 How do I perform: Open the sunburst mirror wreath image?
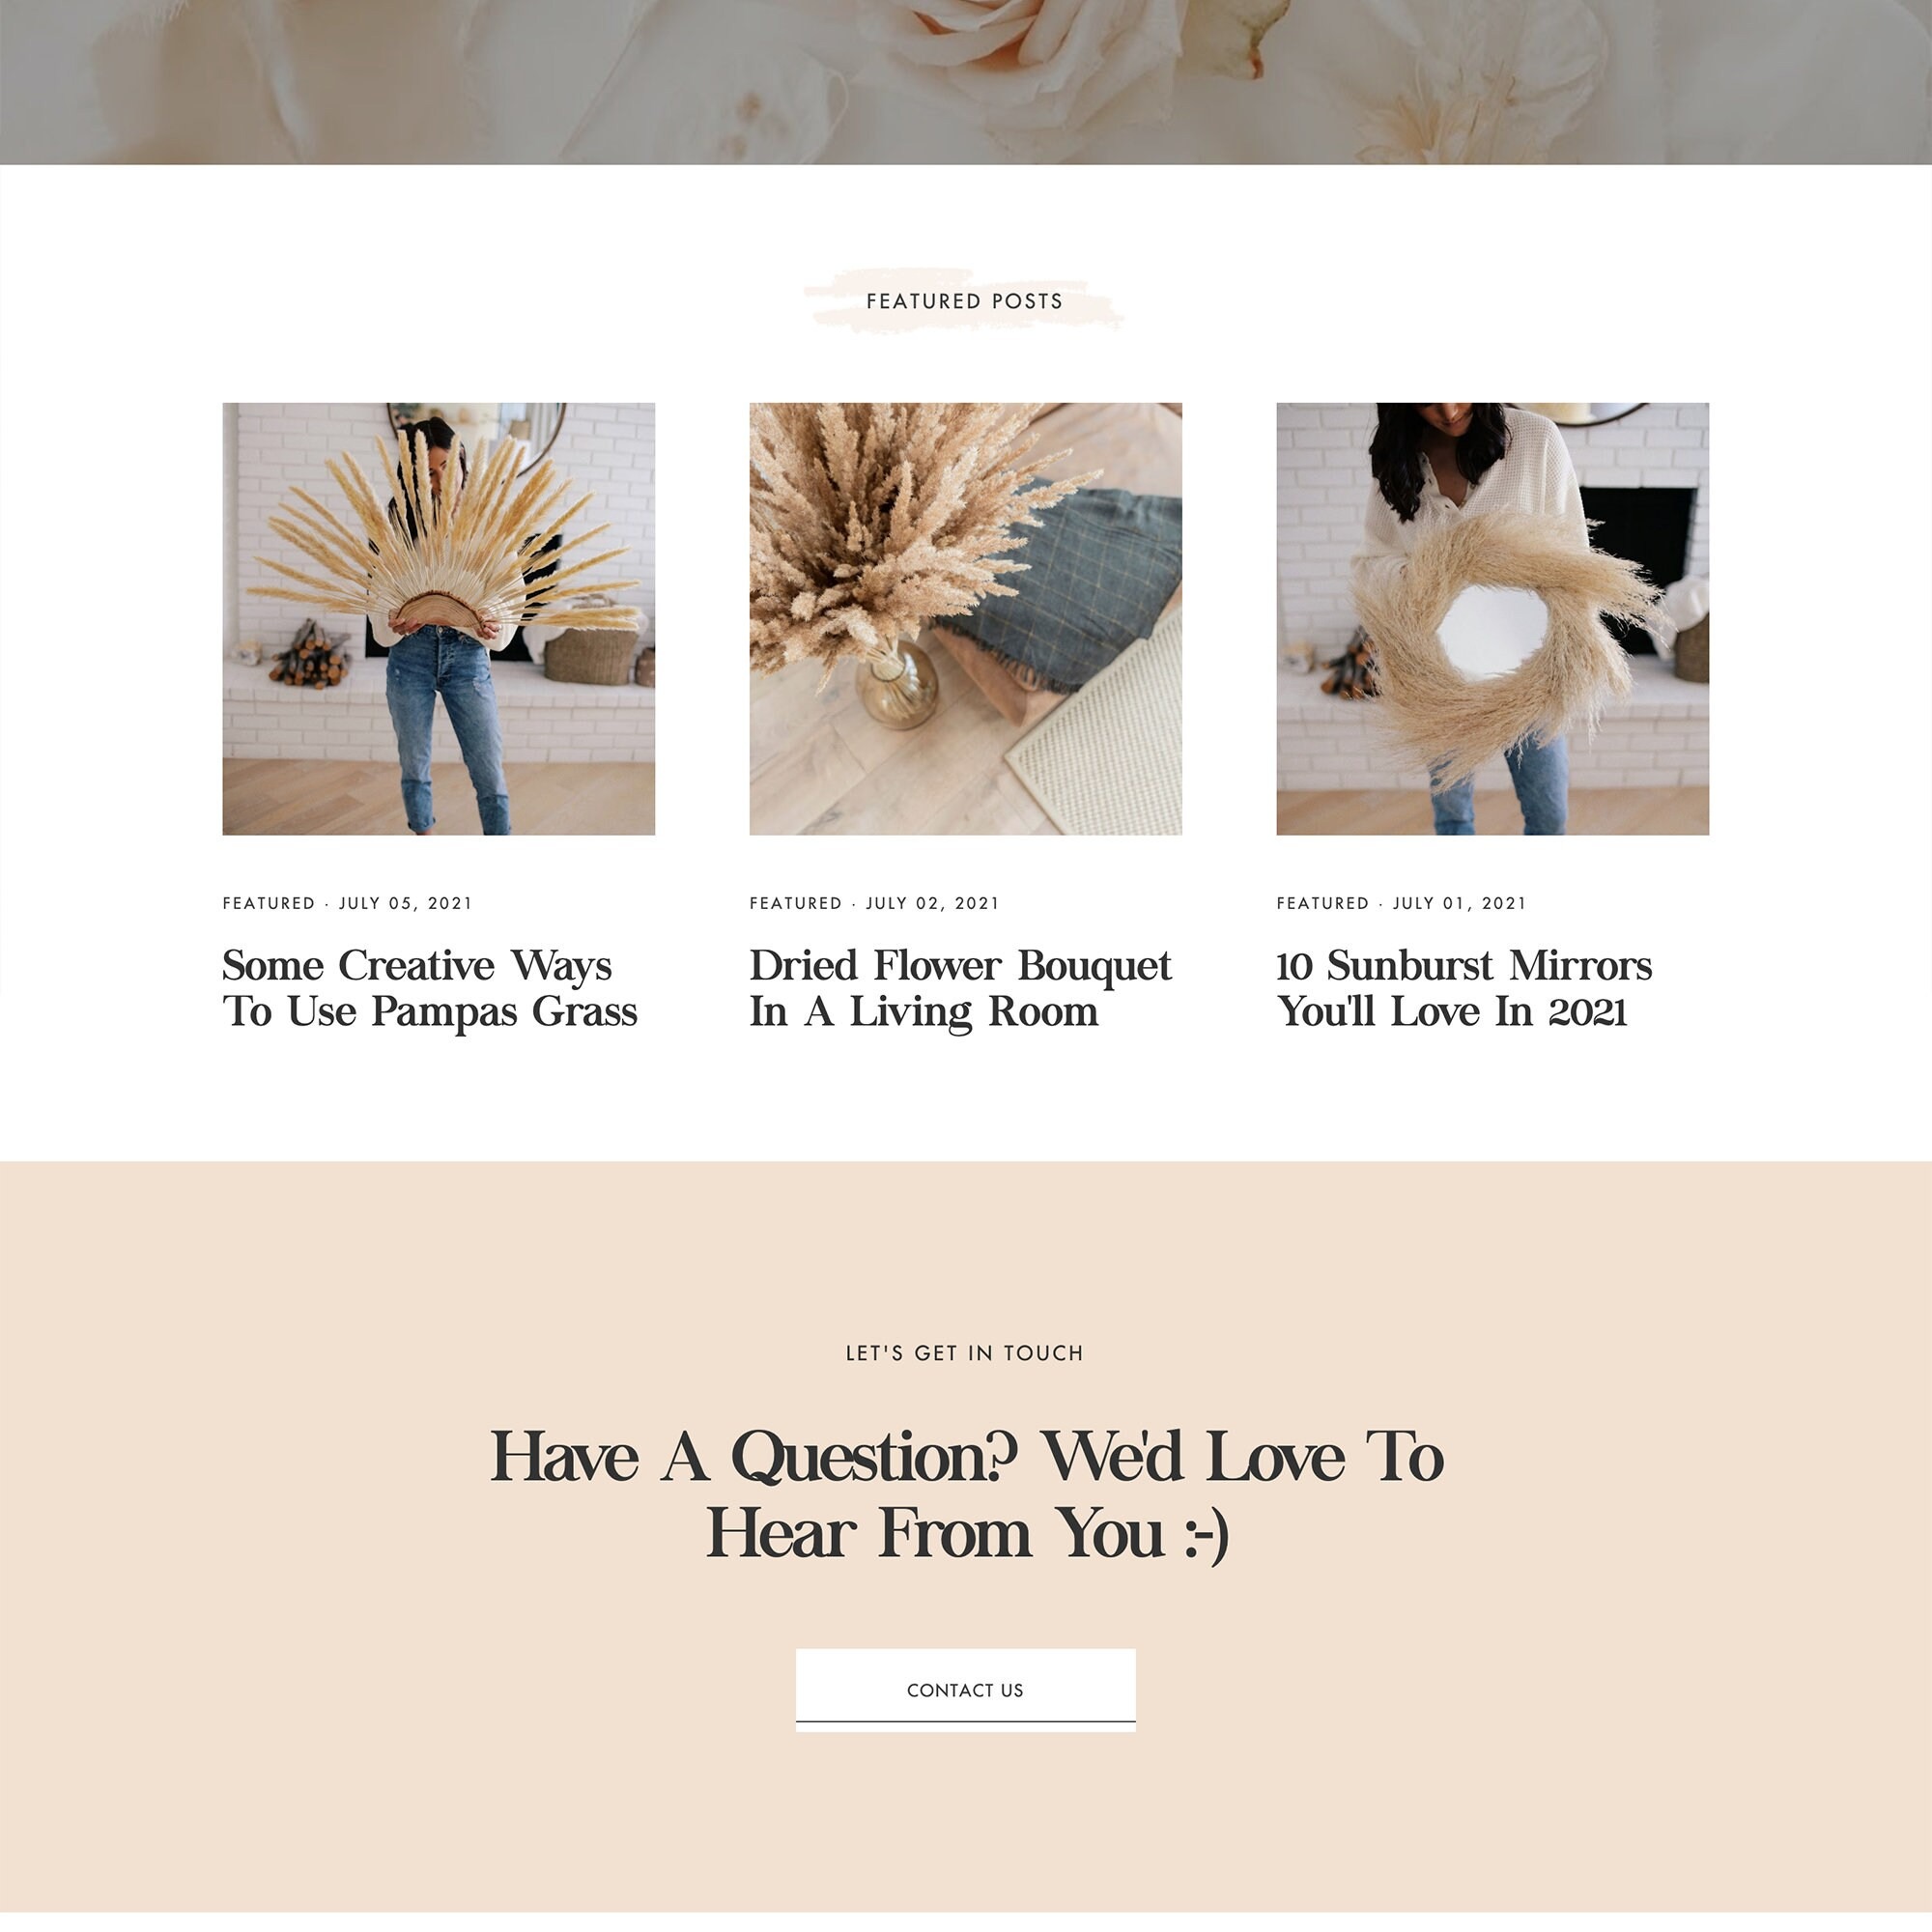tap(1492, 619)
